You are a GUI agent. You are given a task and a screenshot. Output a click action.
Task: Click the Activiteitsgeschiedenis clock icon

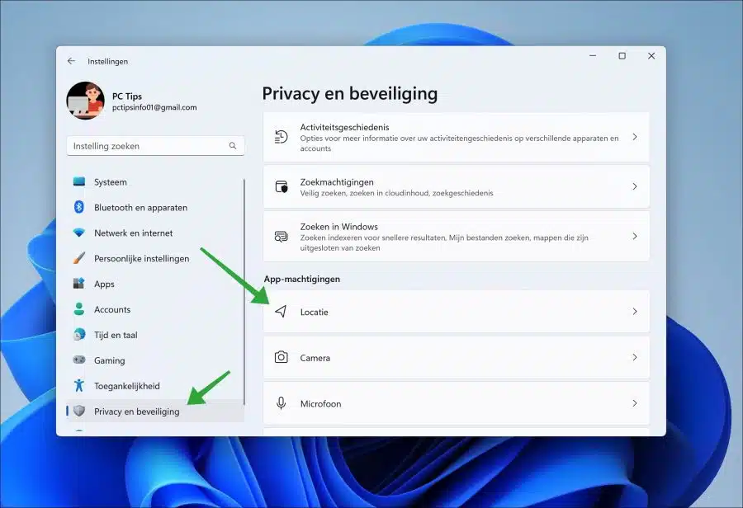[x=281, y=137]
